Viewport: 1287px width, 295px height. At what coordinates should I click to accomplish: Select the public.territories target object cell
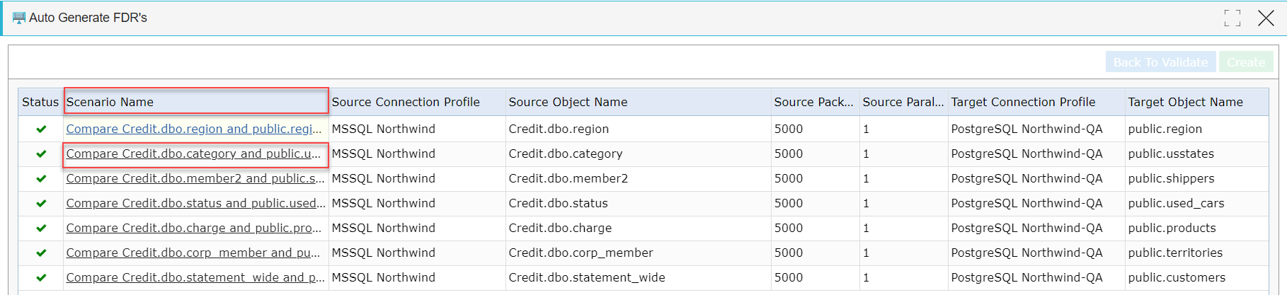1196,253
